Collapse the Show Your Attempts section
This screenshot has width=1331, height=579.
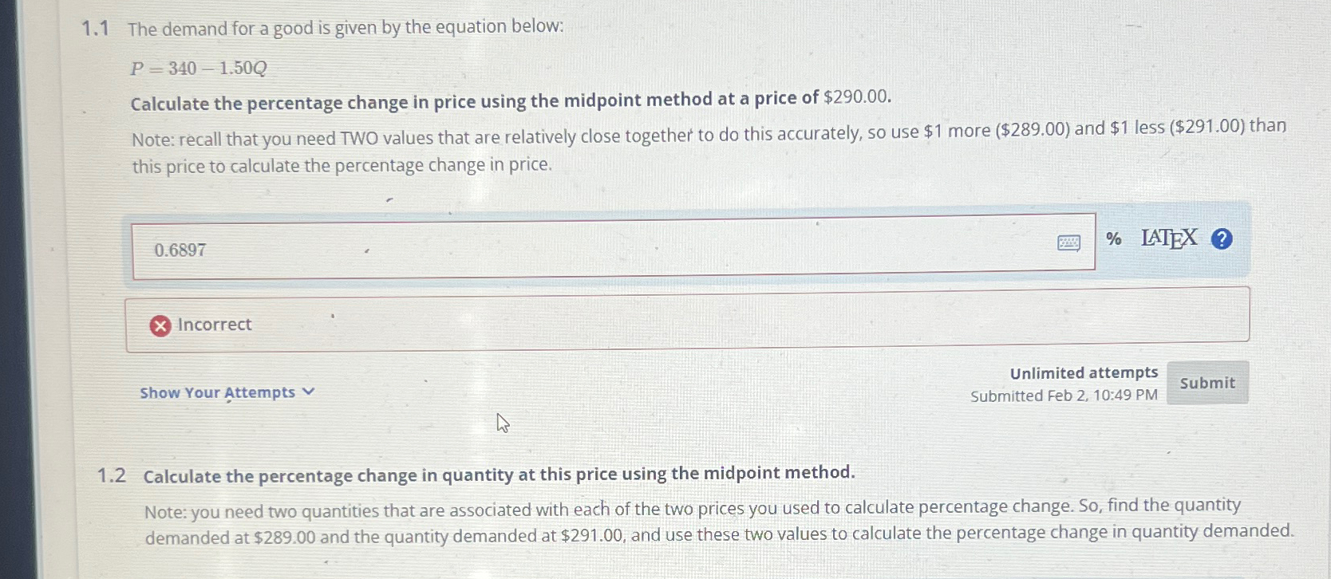(x=217, y=392)
